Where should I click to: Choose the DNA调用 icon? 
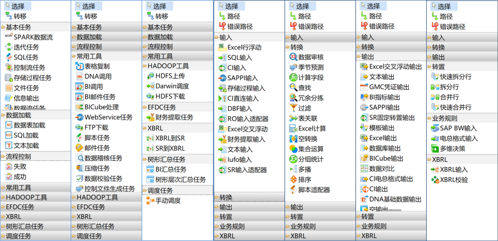pos(80,77)
